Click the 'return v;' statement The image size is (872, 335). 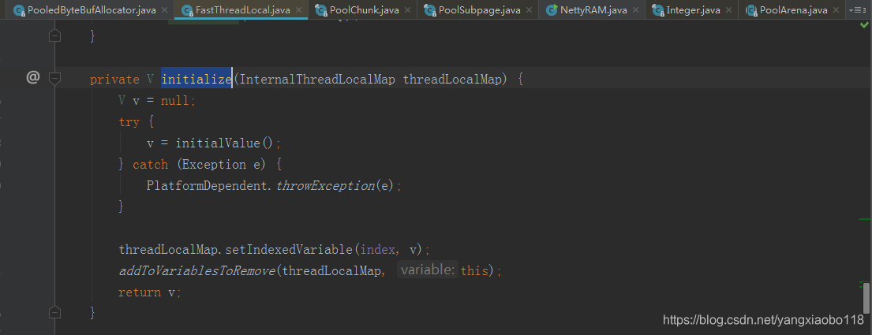point(150,292)
